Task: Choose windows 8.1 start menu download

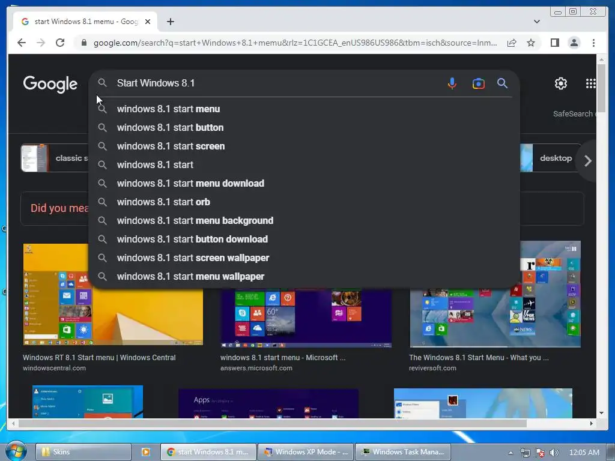Action: (304, 184)
